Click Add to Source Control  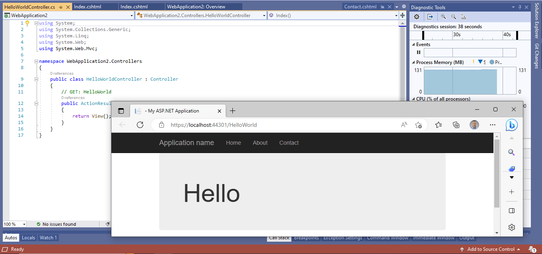491,249
